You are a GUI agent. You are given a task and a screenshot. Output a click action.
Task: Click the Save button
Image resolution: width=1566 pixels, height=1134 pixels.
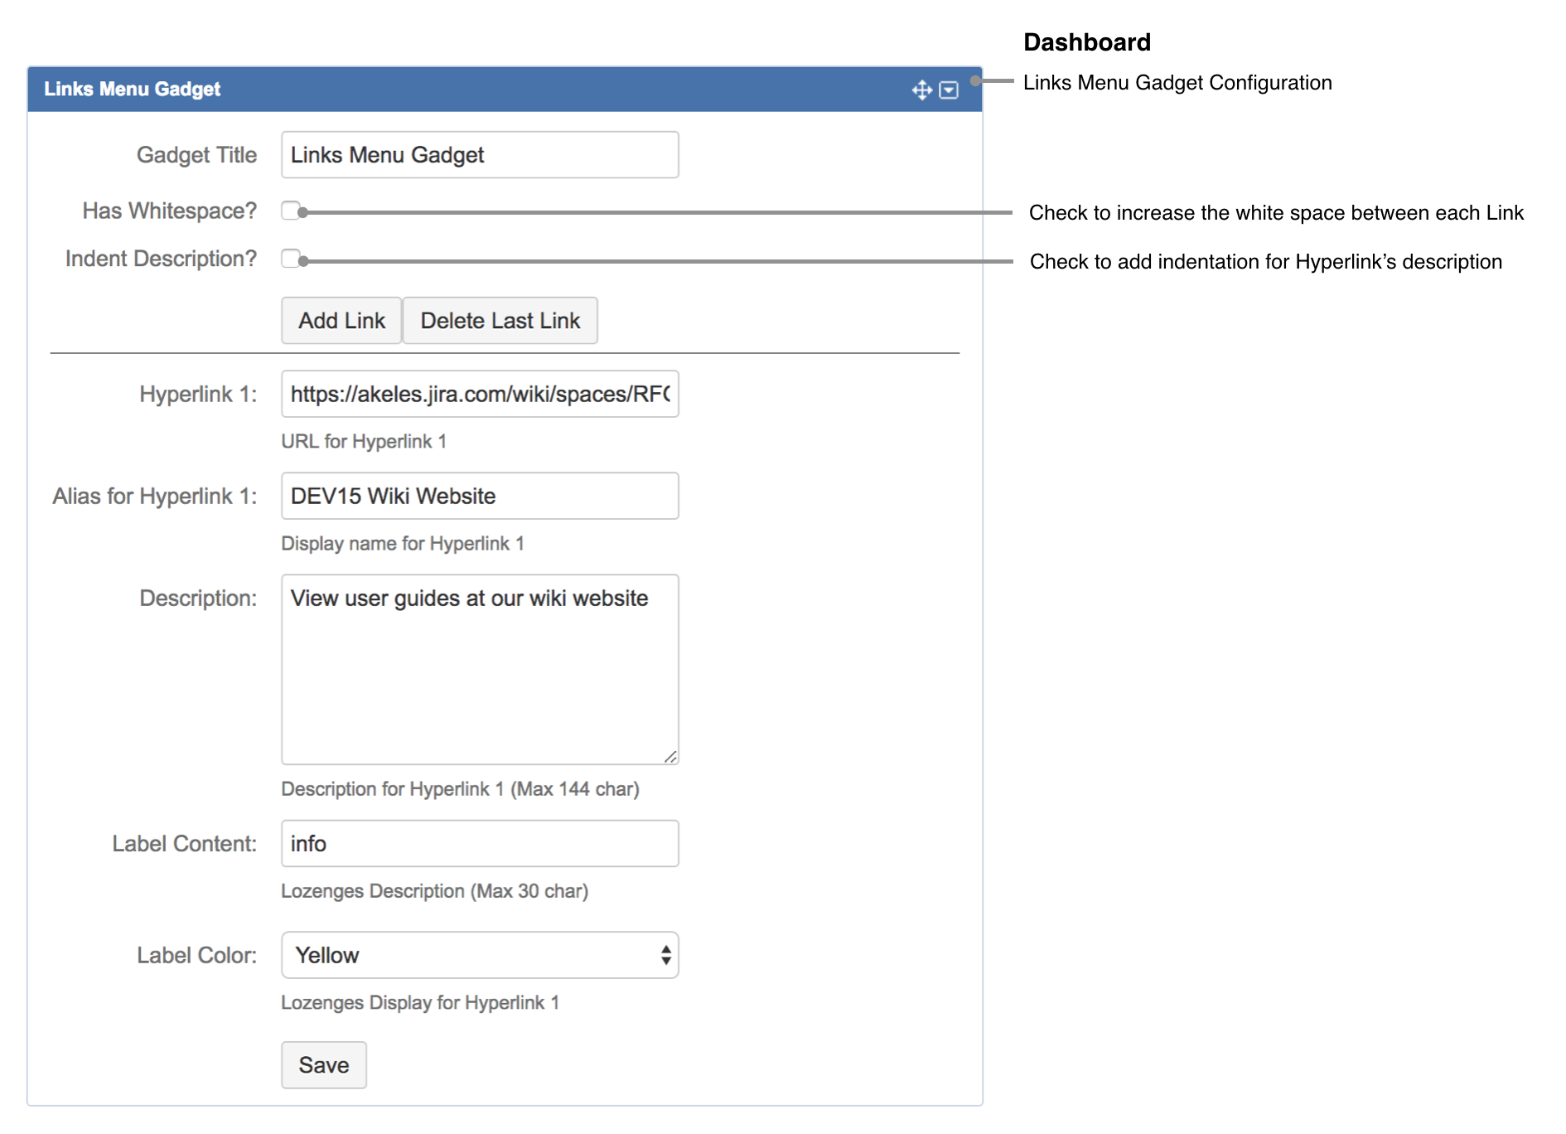[323, 1064]
